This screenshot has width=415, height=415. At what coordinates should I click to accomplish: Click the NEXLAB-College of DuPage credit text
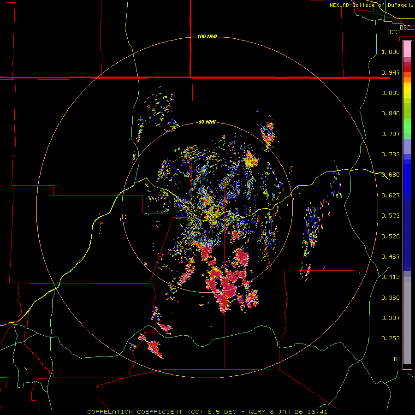[371, 5]
